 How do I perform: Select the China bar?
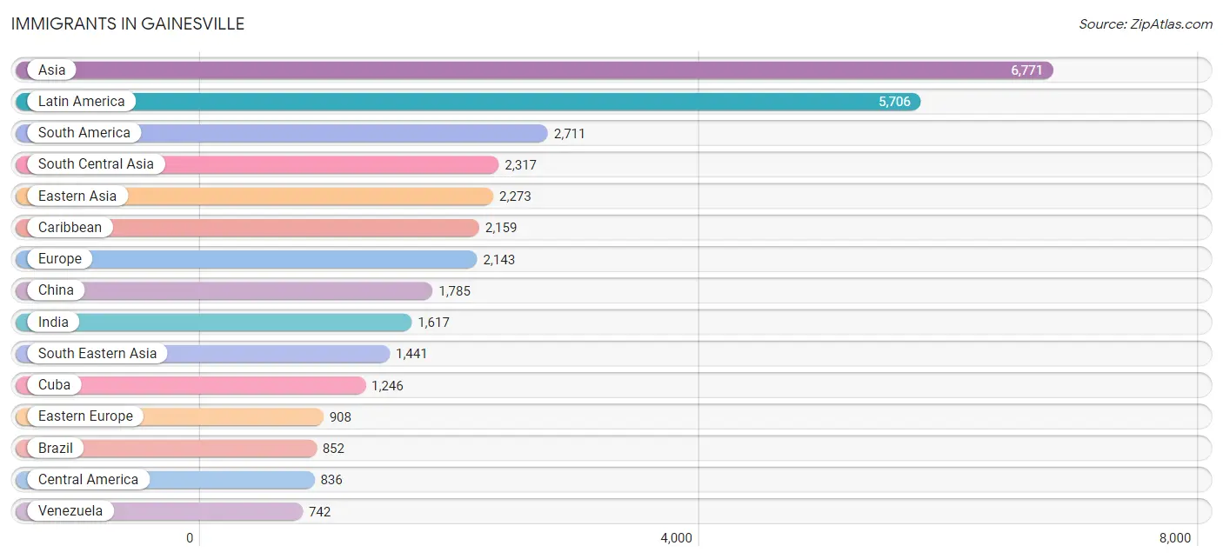tap(224, 290)
